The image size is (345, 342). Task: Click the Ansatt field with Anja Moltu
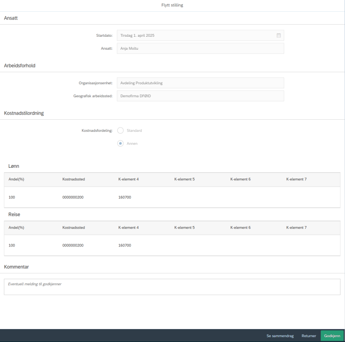coord(200,48)
